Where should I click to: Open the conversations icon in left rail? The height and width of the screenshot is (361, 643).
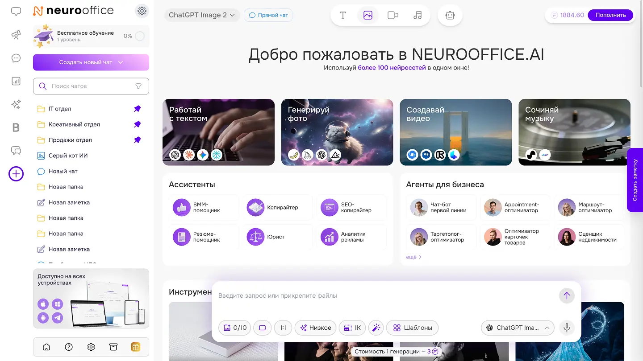click(x=16, y=151)
